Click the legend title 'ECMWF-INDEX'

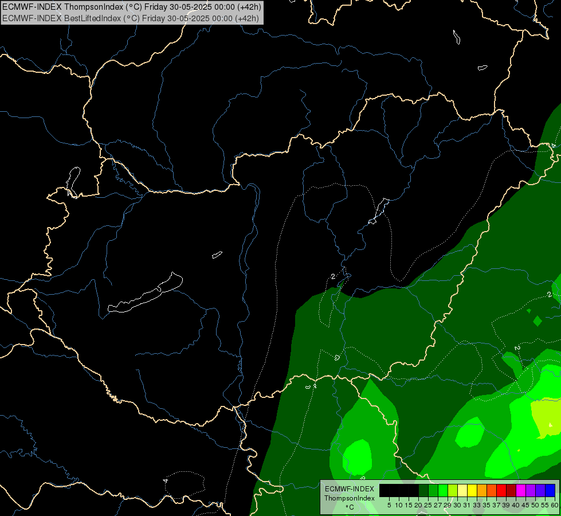point(350,489)
